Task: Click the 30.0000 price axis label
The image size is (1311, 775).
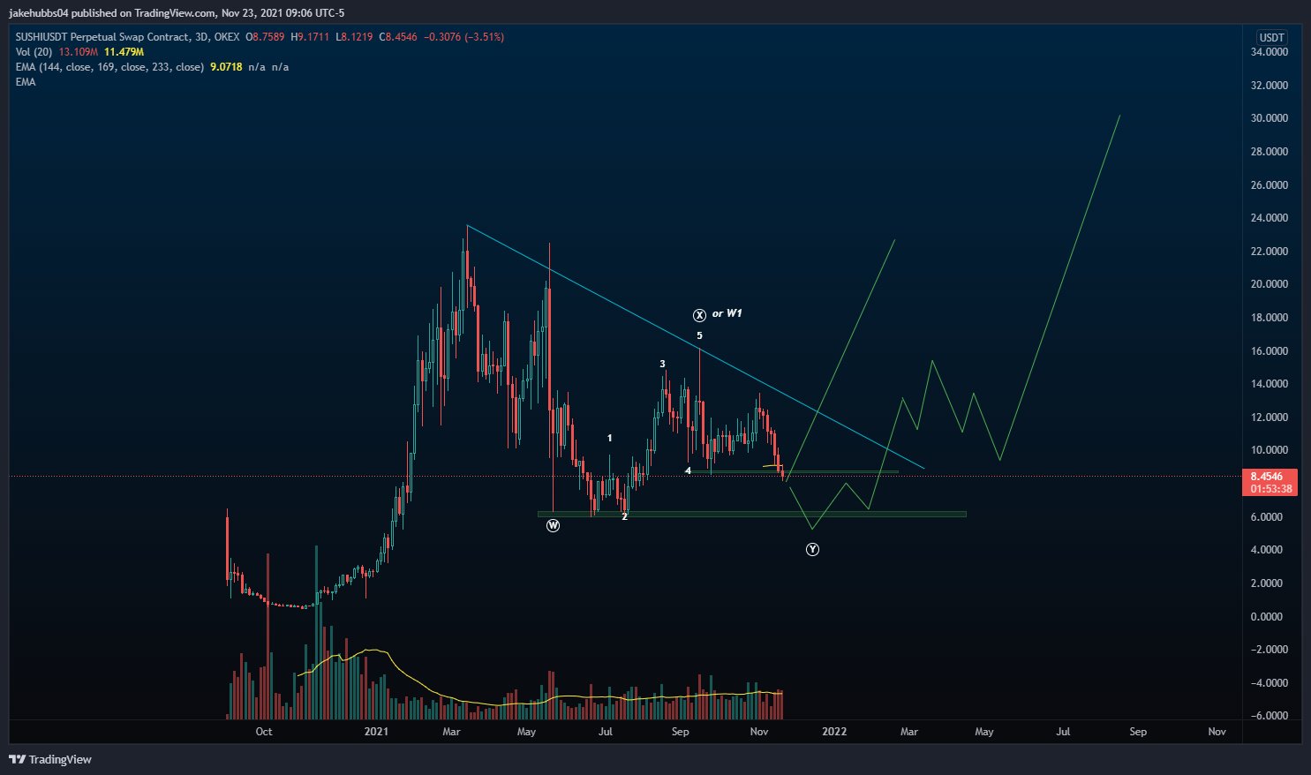Action: [1270, 118]
